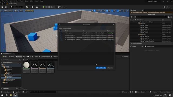Toggle rotation angle snapping
The width and height of the screenshot is (173, 97).
point(112,11)
